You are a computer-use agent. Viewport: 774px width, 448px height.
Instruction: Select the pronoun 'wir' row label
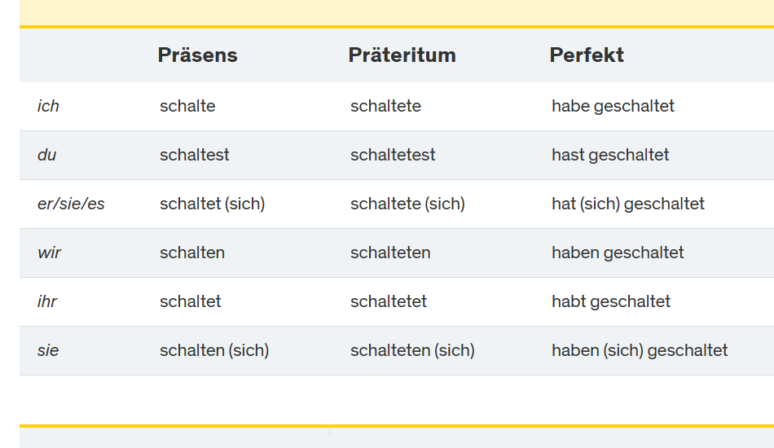point(49,253)
